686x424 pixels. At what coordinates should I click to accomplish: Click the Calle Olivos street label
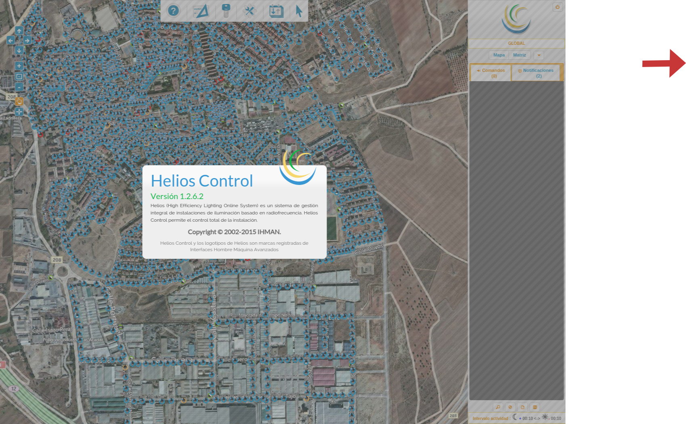click(369, 249)
